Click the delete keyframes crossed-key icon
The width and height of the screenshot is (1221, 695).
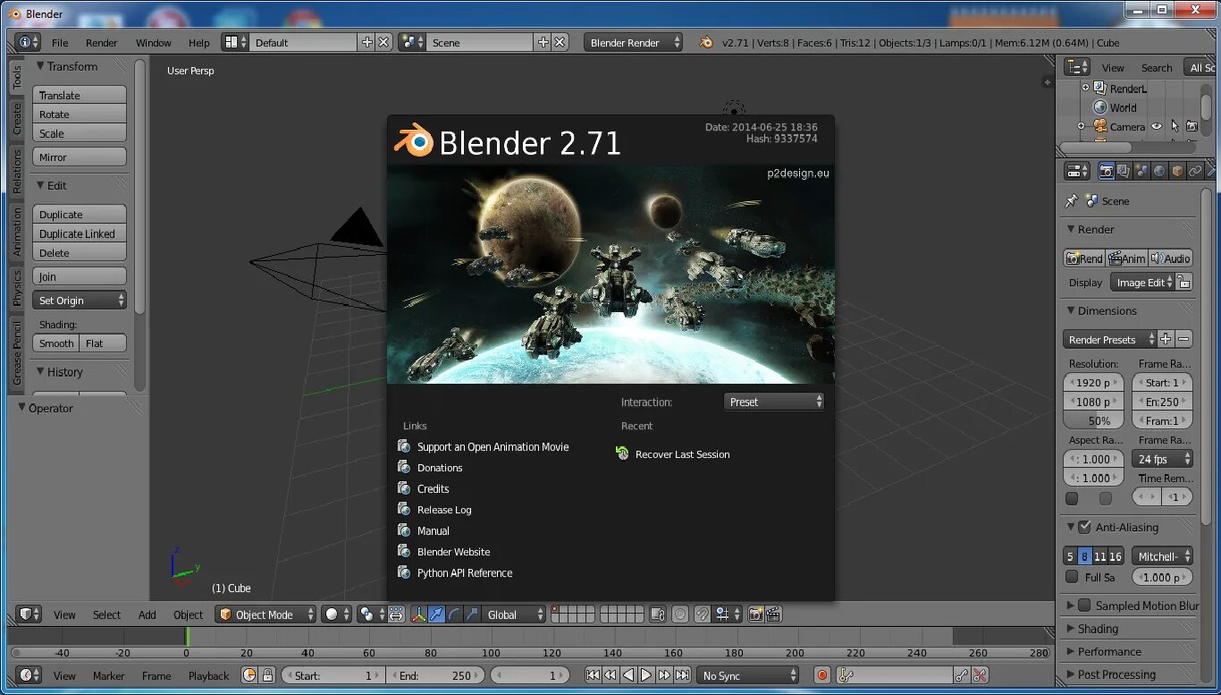[981, 675]
